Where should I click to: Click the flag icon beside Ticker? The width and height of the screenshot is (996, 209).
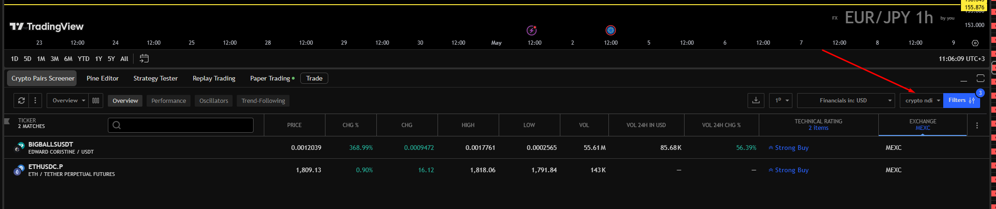click(x=7, y=121)
